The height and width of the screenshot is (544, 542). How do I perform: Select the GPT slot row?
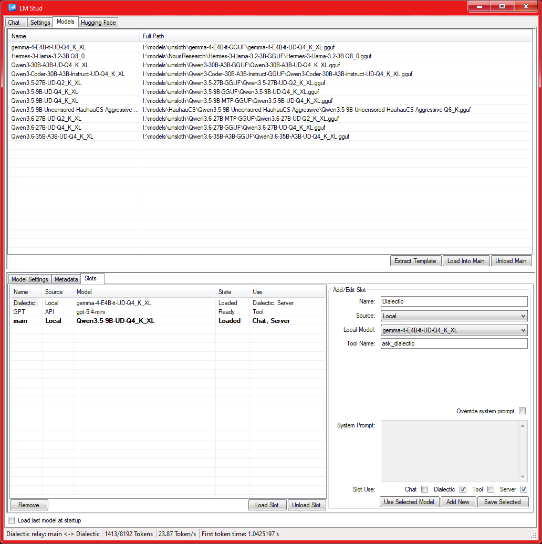coord(168,312)
